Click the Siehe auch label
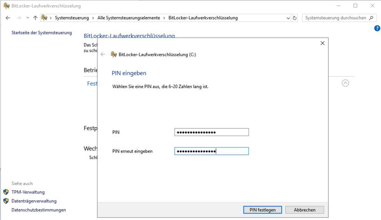 (x=22, y=184)
